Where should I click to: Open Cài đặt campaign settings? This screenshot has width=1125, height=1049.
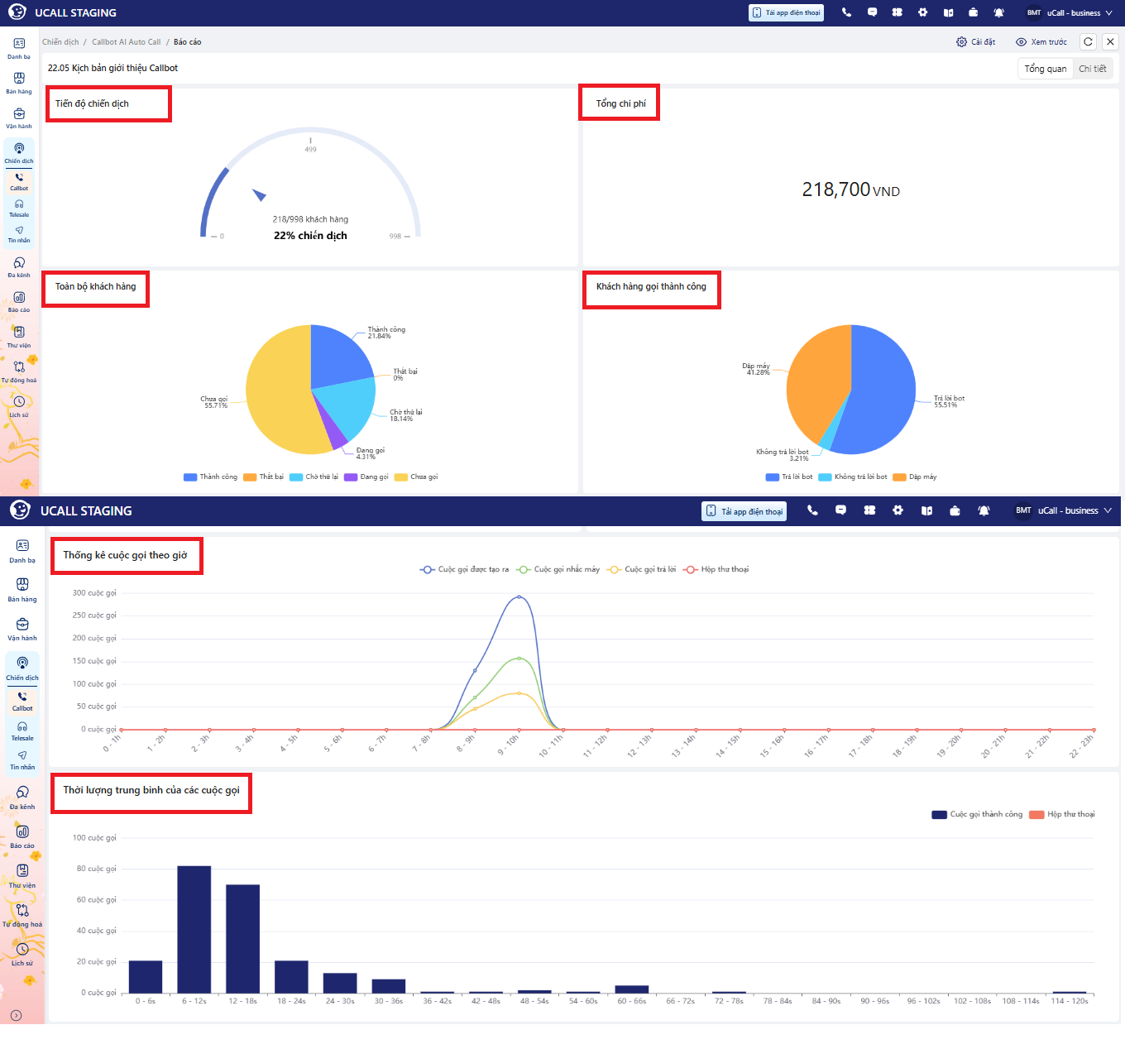tap(976, 42)
